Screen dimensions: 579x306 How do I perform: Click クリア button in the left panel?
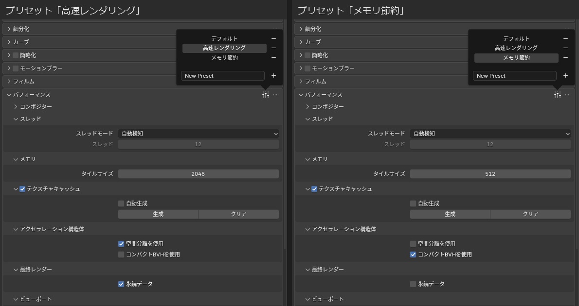238,214
